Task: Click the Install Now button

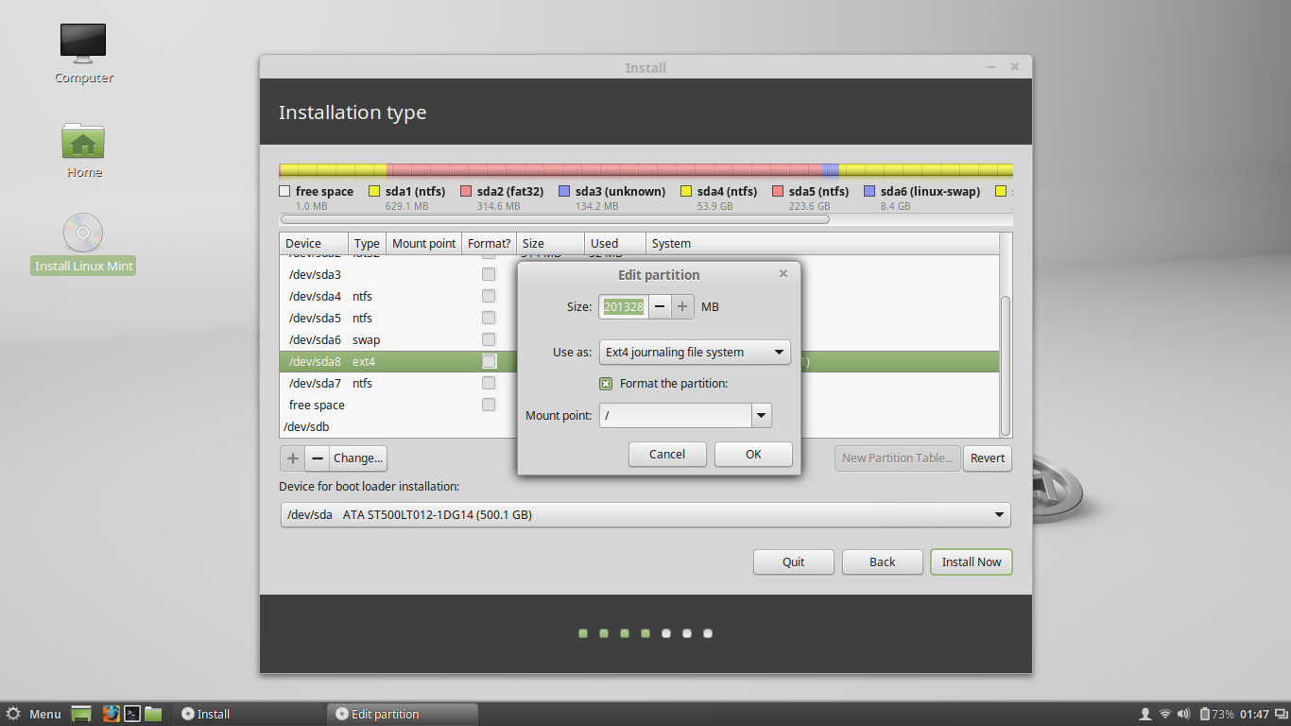Action: [971, 562]
